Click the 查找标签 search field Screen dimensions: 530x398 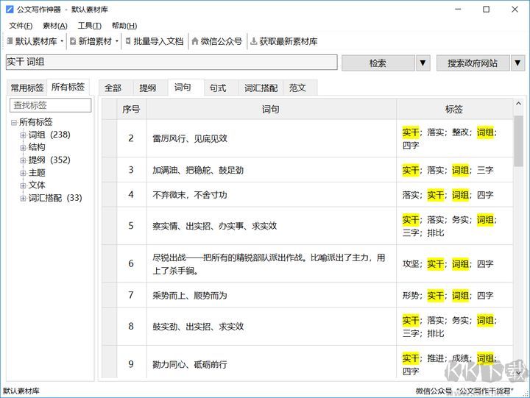(x=50, y=105)
